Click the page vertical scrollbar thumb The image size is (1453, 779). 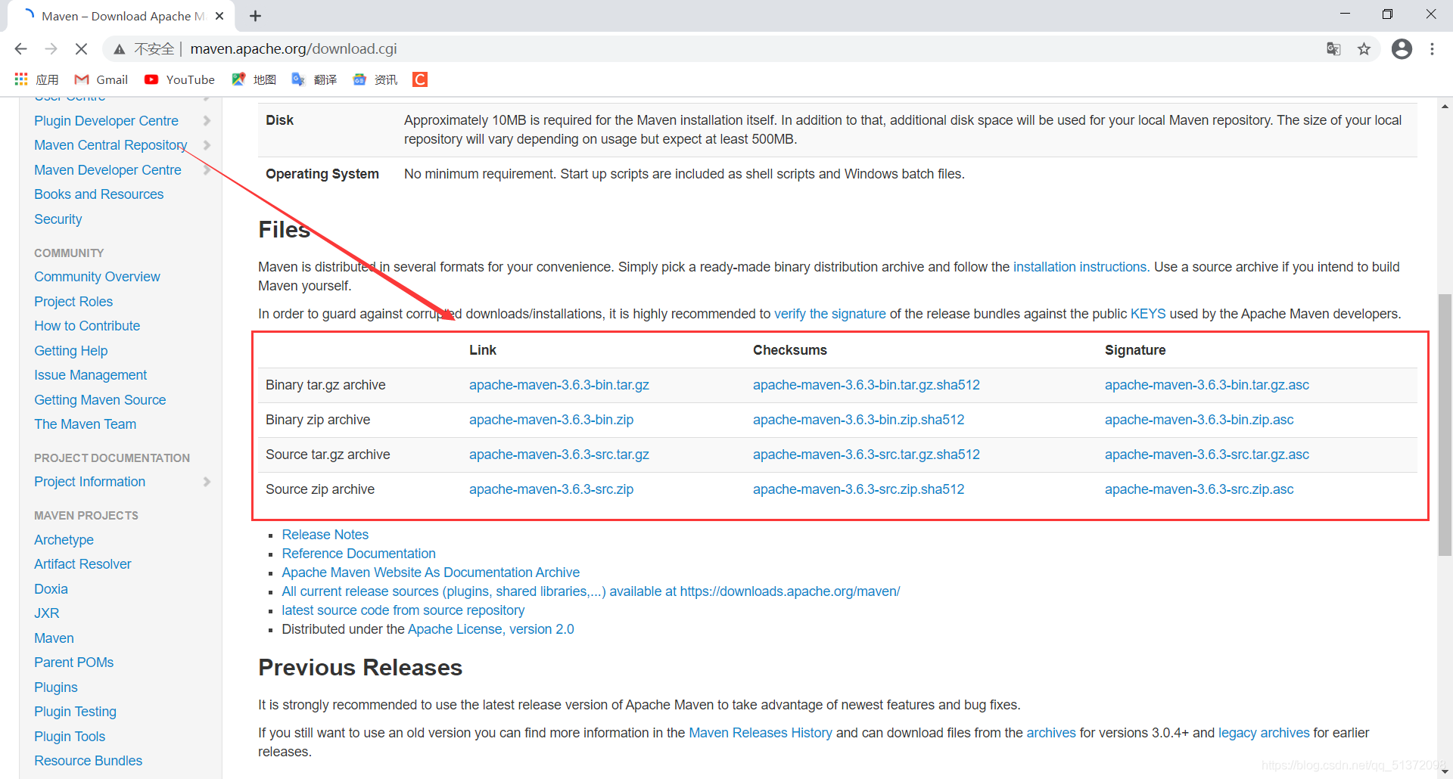1445,424
